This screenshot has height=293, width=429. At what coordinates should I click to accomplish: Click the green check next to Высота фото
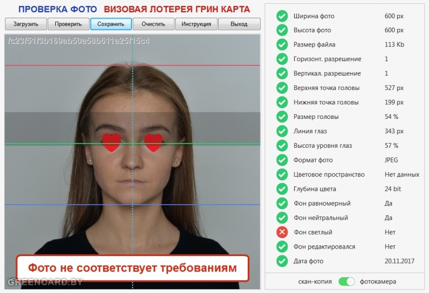[x=282, y=30]
